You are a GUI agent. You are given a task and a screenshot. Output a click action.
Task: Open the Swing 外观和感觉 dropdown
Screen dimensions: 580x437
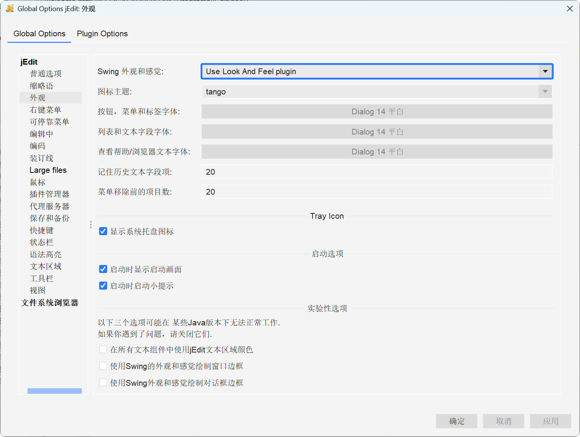click(x=376, y=71)
